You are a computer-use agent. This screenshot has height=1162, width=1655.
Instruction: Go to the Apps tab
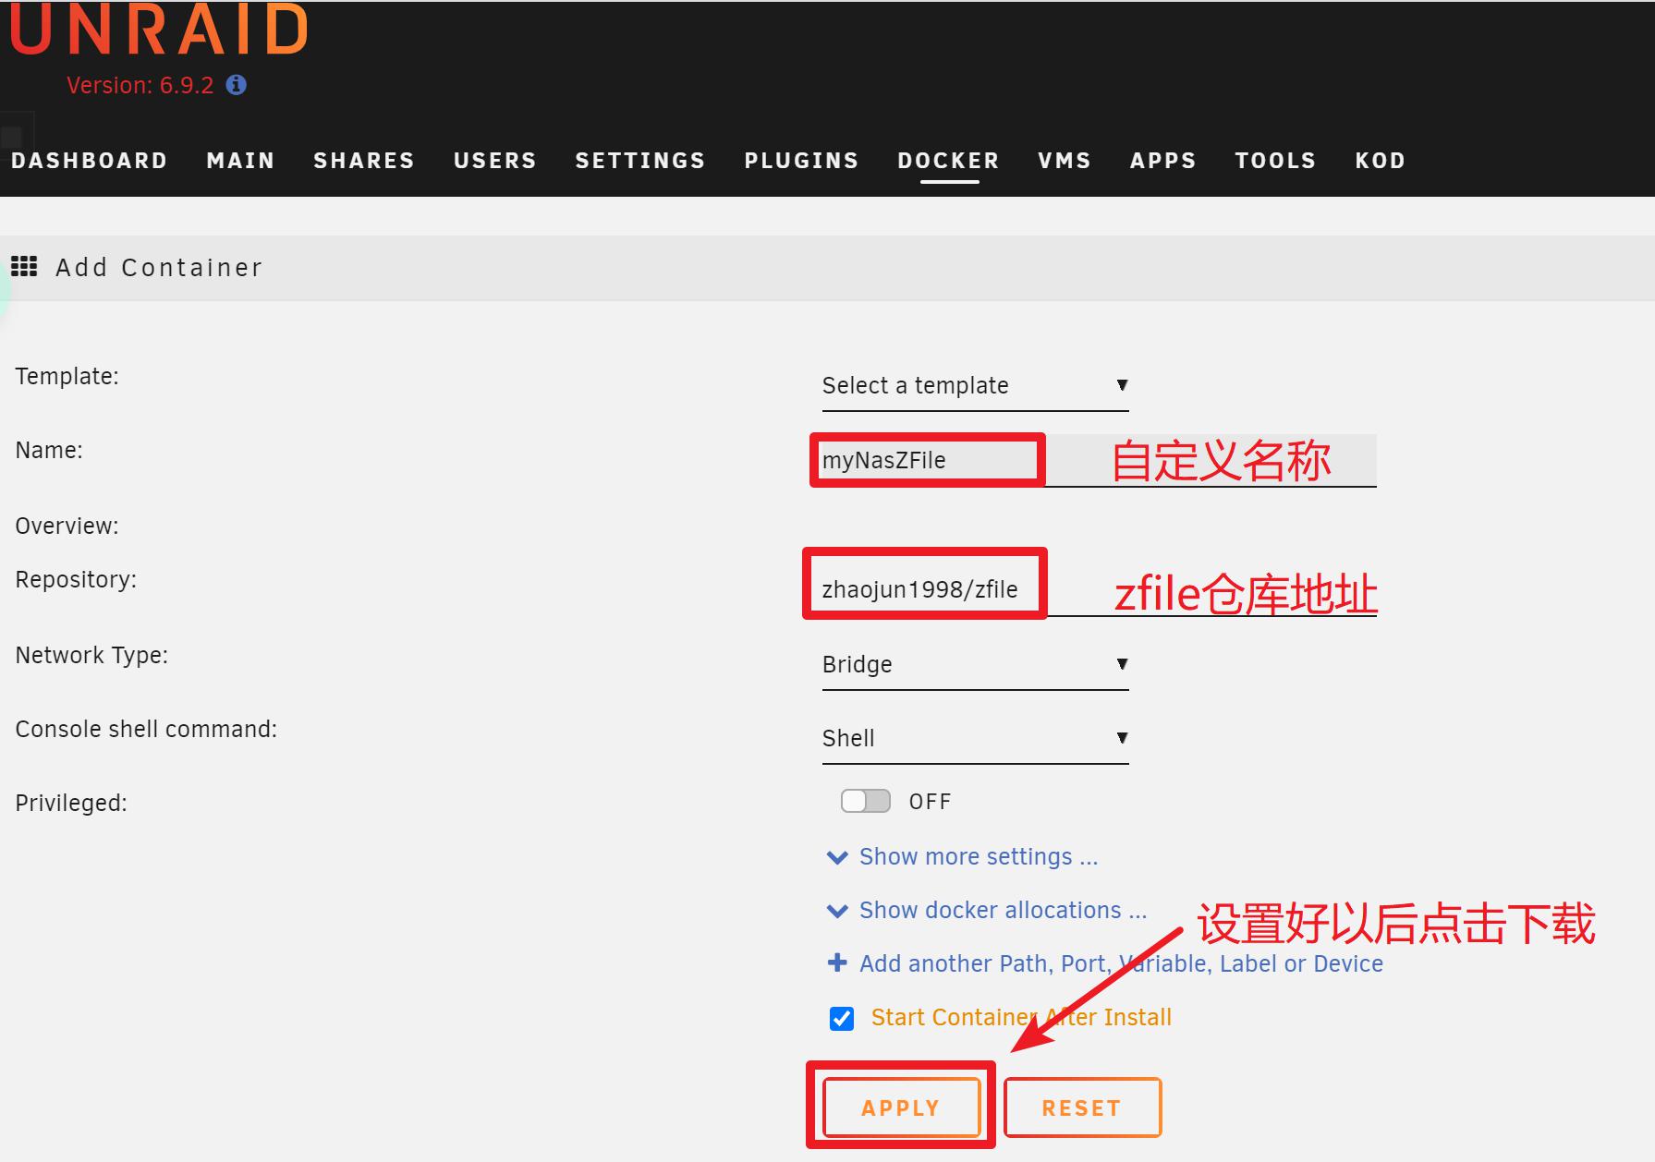click(1163, 161)
